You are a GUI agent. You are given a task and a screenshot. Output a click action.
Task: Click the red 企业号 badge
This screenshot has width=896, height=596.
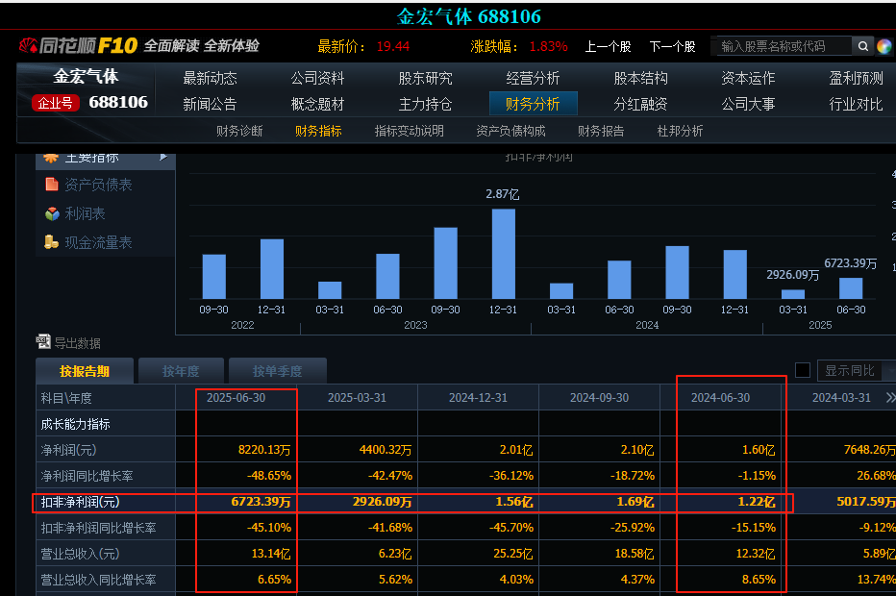tap(56, 103)
